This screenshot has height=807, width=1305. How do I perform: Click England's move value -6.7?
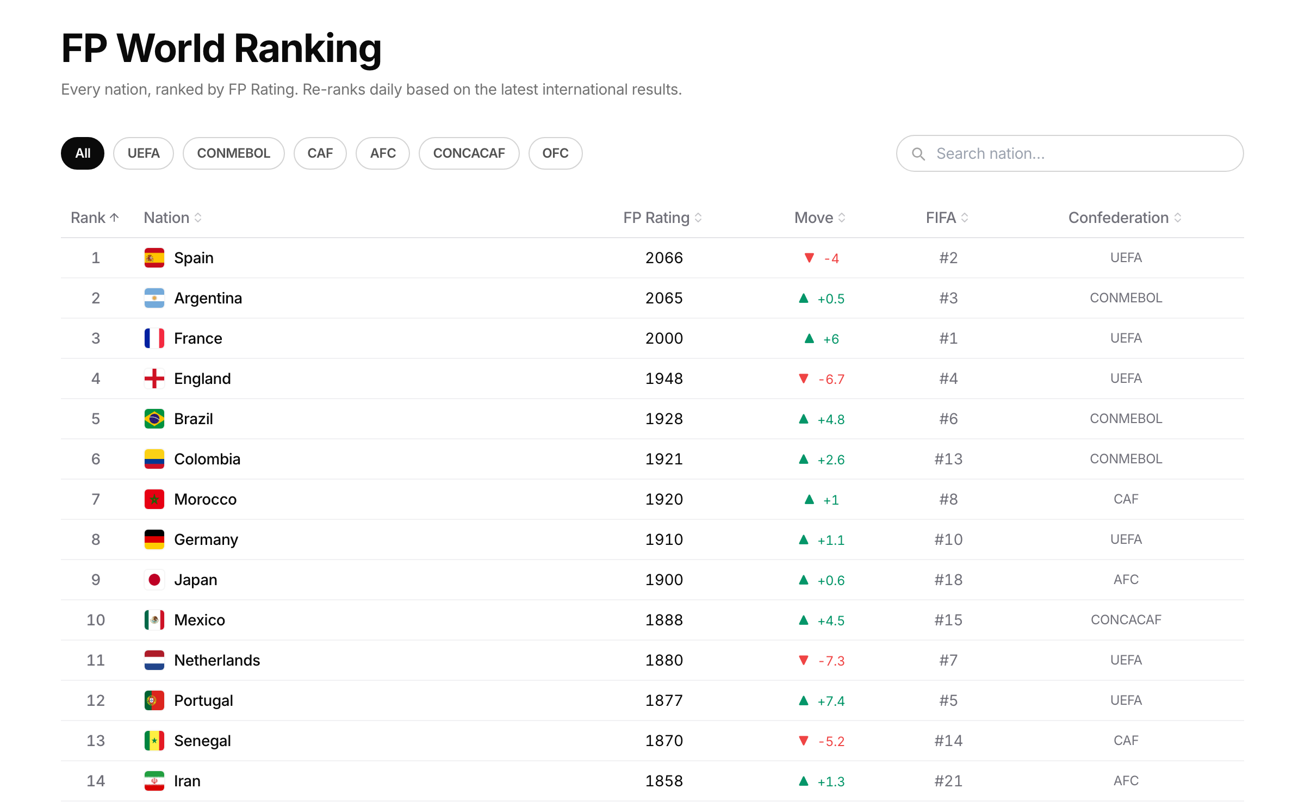831,379
